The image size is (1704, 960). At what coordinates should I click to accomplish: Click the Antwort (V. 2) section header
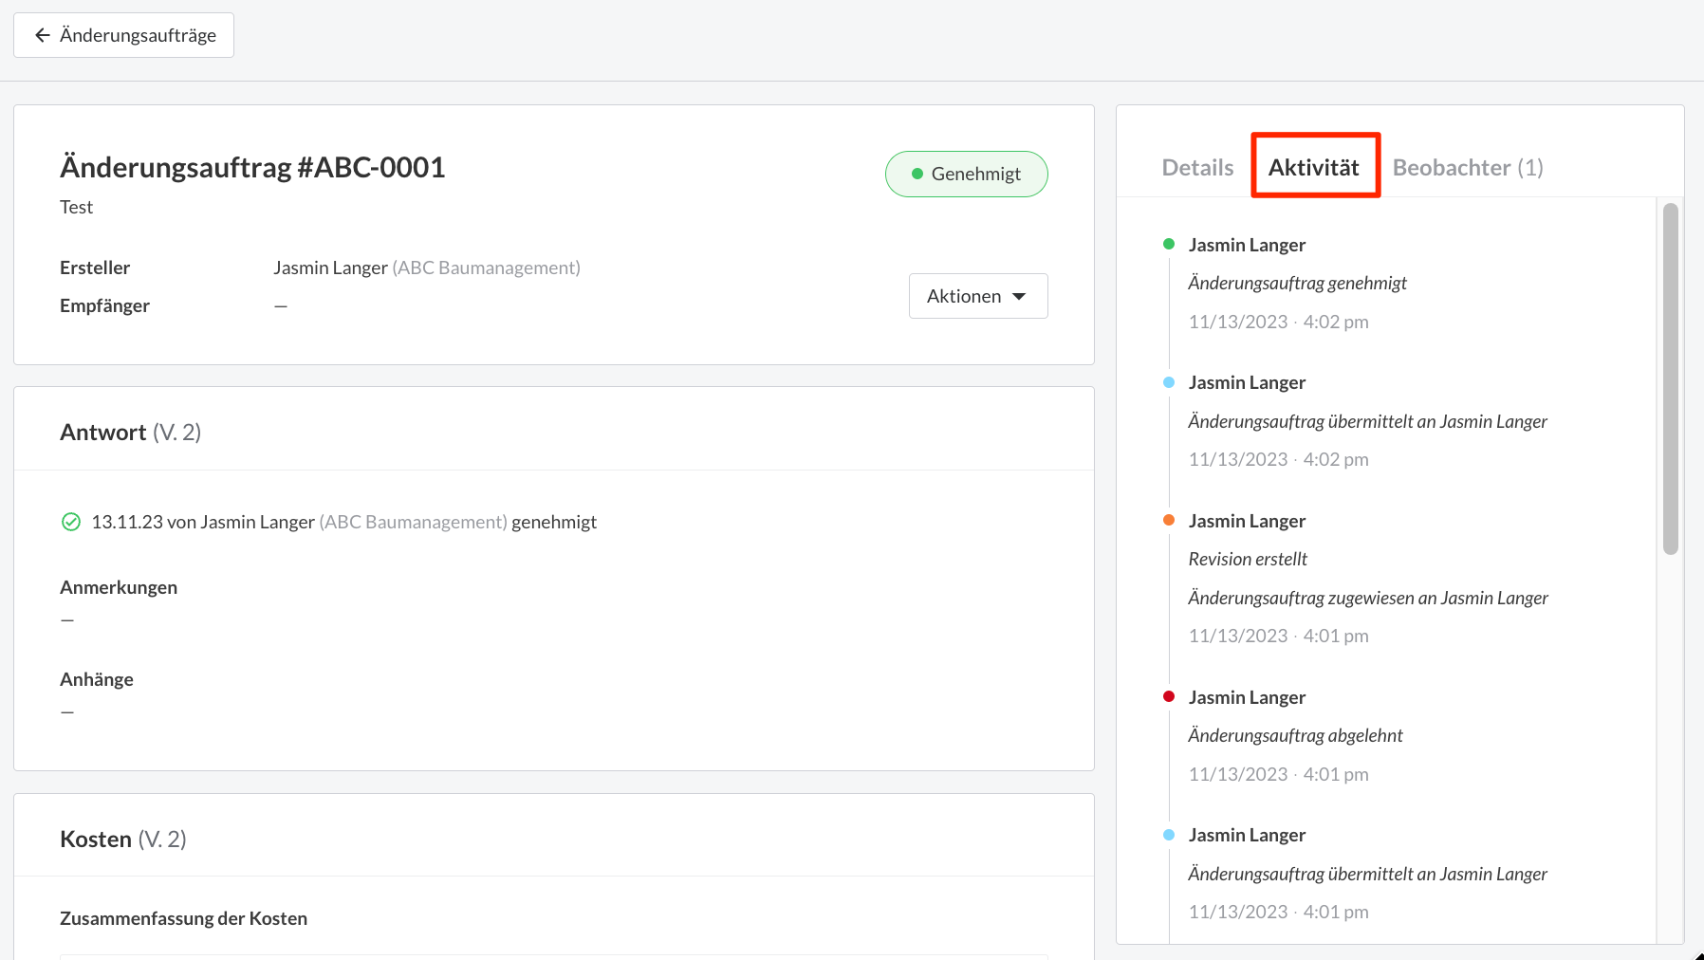tap(130, 433)
